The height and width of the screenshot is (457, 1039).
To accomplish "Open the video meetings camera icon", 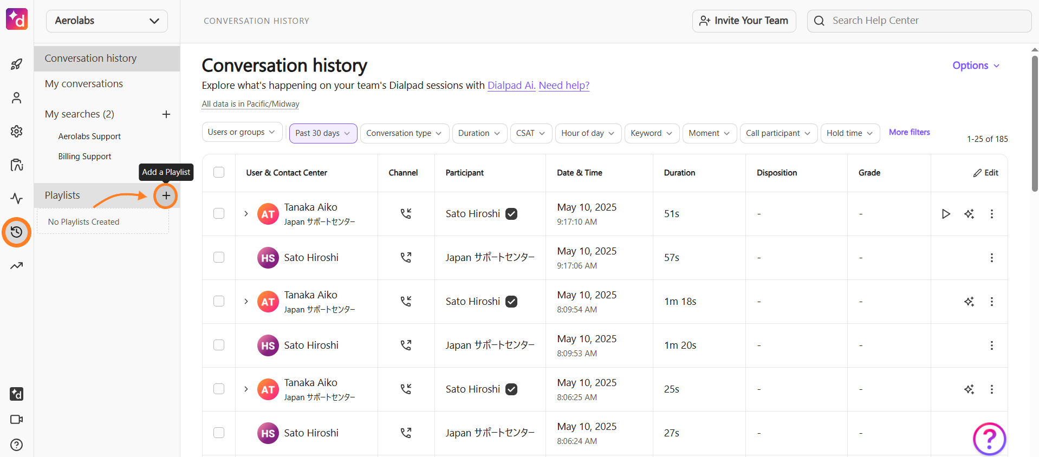I will pyautogui.click(x=17, y=420).
